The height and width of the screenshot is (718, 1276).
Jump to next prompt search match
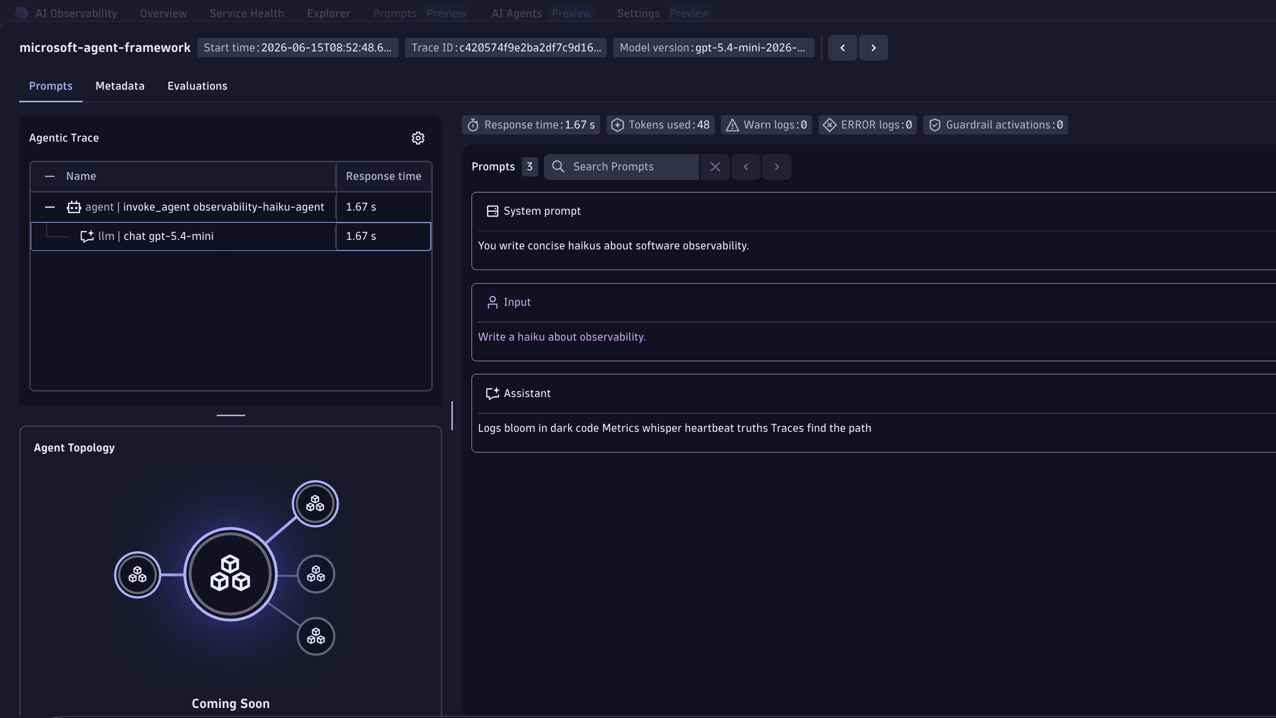[776, 167]
